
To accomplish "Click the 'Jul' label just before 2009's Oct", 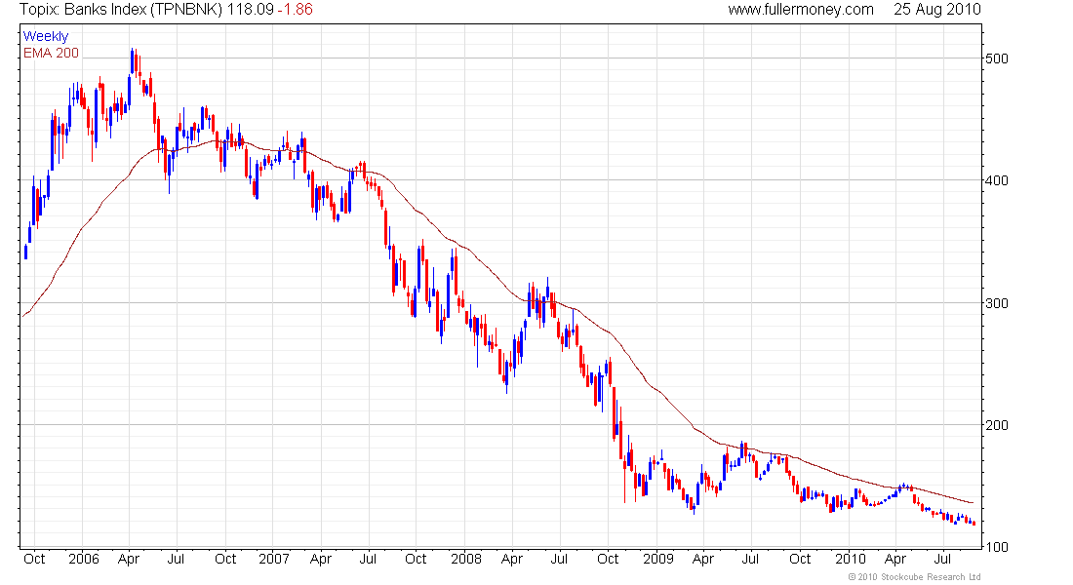I will pyautogui.click(x=559, y=559).
